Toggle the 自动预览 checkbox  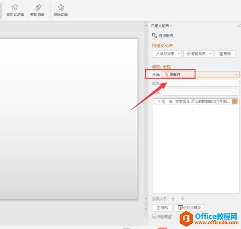coord(154,217)
